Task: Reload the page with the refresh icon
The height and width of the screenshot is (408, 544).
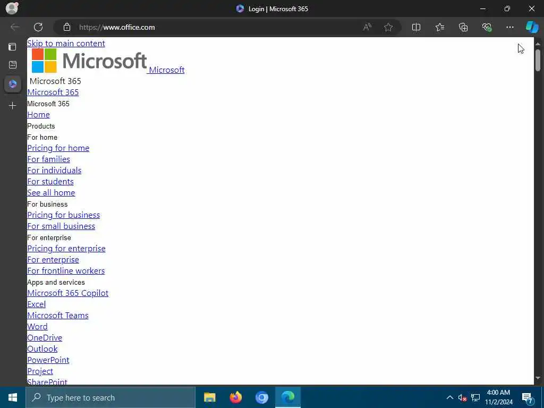Action: point(38,27)
